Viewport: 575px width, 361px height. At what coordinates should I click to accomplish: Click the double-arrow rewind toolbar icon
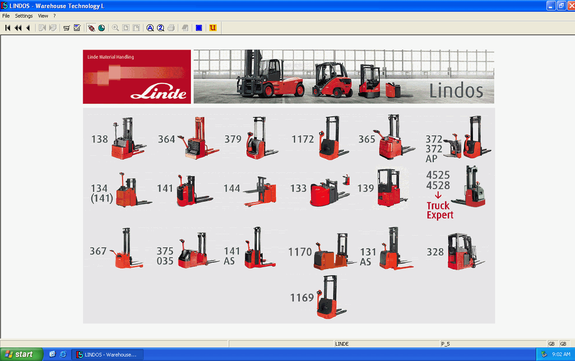[18, 28]
